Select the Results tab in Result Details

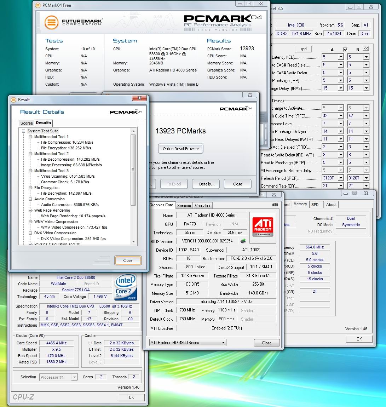43,123
